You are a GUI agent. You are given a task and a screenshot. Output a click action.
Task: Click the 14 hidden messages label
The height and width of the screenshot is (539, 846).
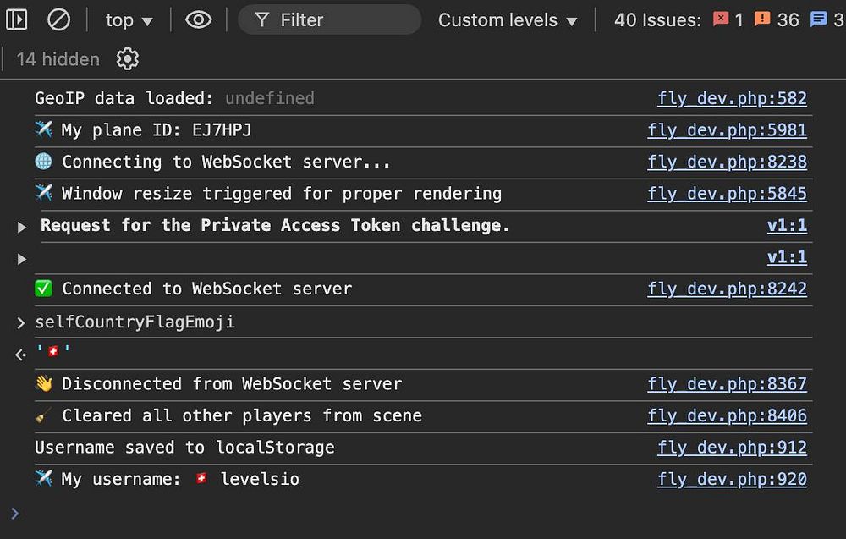pos(58,59)
